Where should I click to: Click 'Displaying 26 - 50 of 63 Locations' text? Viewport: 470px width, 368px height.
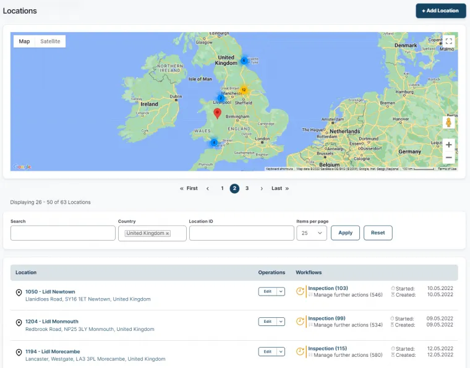pos(50,202)
